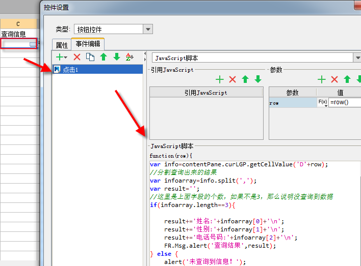
Task: Place cursor on the getCellValue code line
Action: point(239,164)
